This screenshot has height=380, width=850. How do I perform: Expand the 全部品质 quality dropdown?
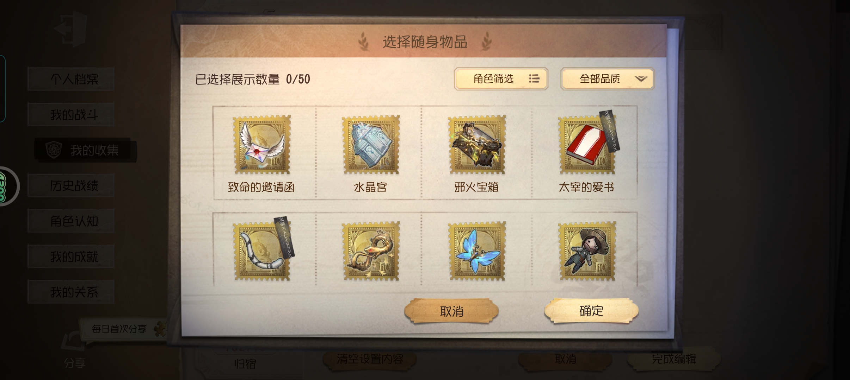click(607, 79)
